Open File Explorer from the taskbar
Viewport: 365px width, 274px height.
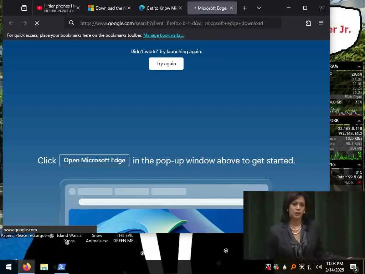[44, 267]
